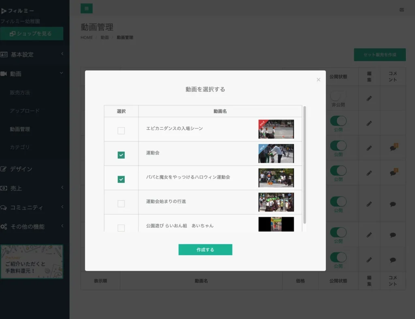
Task: Click the ショップを見る button
Action: pos(32,34)
